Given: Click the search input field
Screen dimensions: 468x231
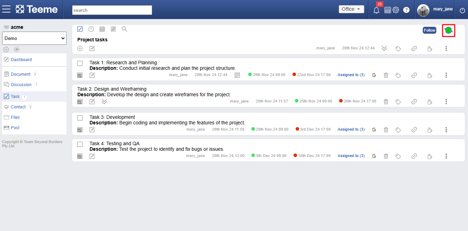Looking at the screenshot, I should (x=112, y=10).
